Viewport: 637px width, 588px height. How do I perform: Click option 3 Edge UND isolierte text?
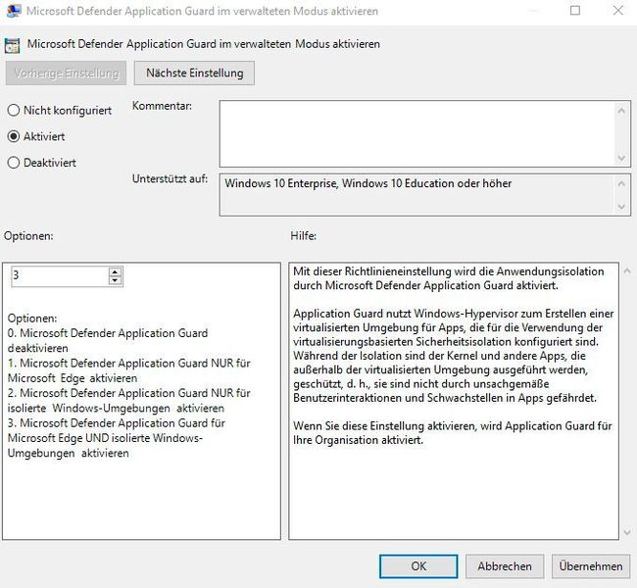coord(117,438)
